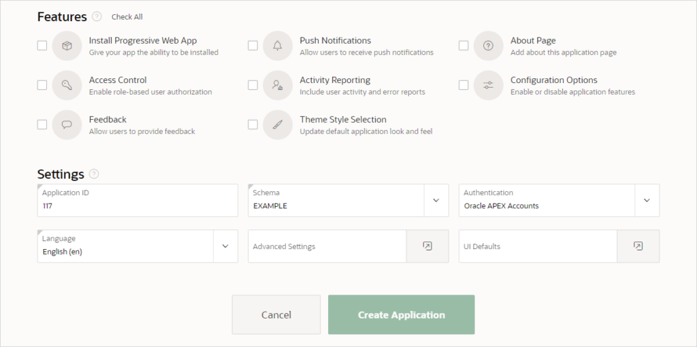Enable Activity Reporting checkbox
This screenshot has width=697, height=347.
coord(253,85)
